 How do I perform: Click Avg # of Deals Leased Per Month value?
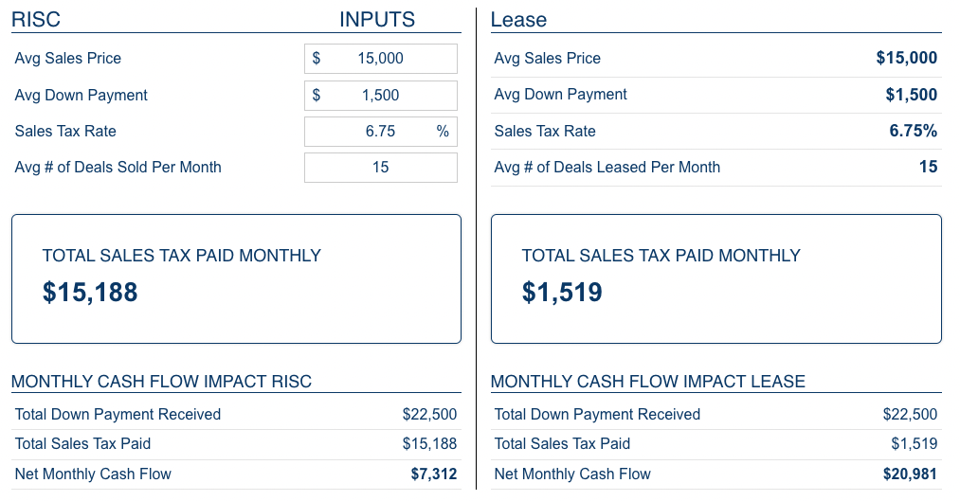tap(928, 167)
